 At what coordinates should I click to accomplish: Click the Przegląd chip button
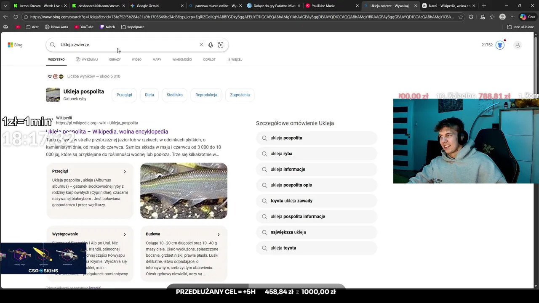click(x=124, y=95)
